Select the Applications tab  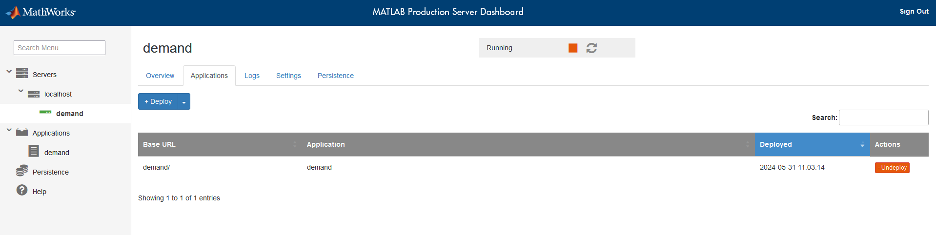209,76
